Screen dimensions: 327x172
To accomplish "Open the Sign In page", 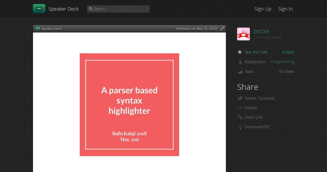I will 285,9.
